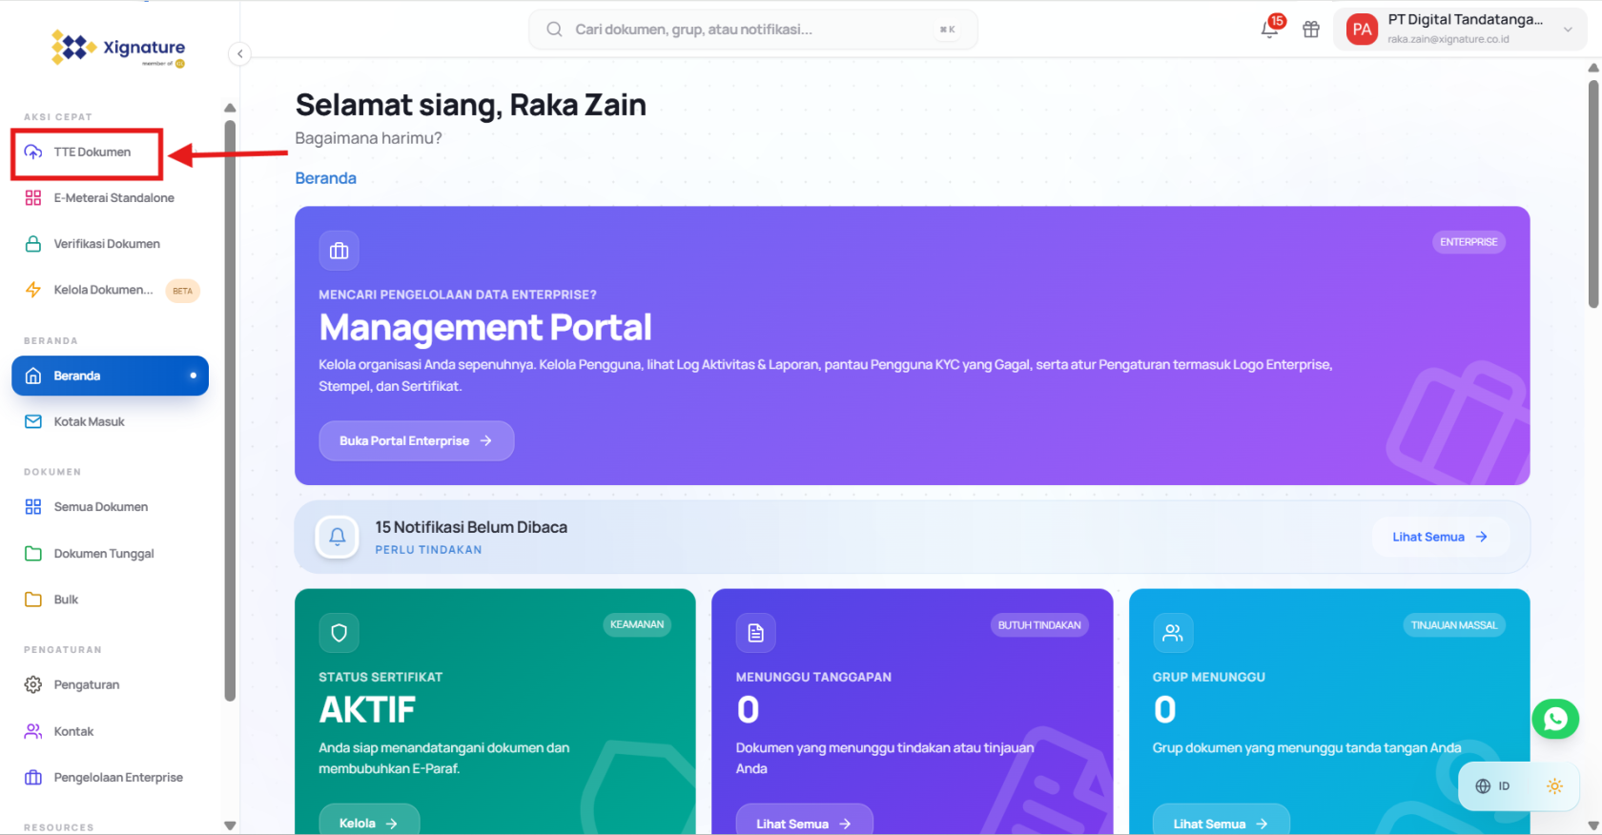Click "PT Digital Tandatanga..." account name

coord(1466,20)
